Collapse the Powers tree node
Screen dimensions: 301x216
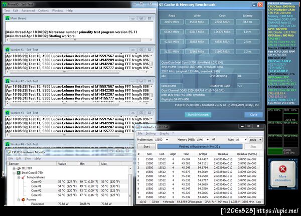pyautogui.click(x=19, y=199)
